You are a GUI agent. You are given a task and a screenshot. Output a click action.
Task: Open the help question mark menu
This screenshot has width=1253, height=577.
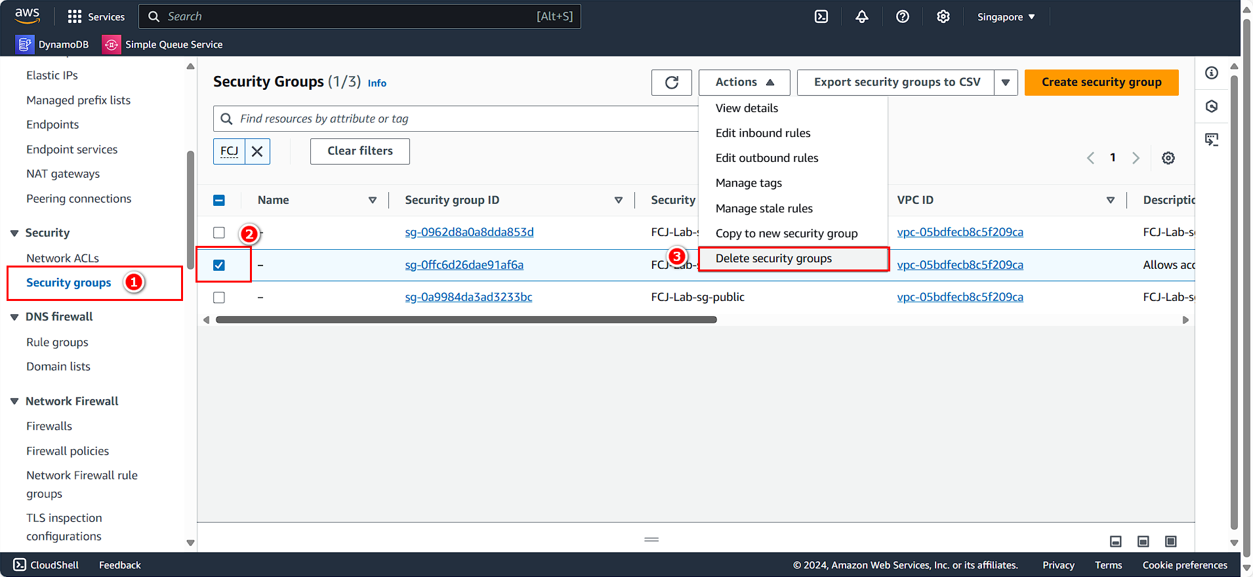point(903,16)
